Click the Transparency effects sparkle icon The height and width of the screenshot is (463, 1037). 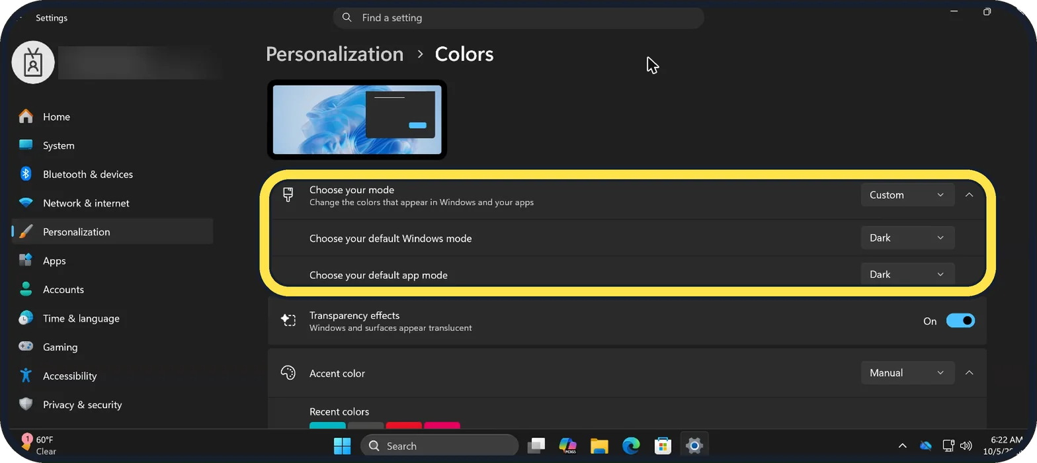288,321
